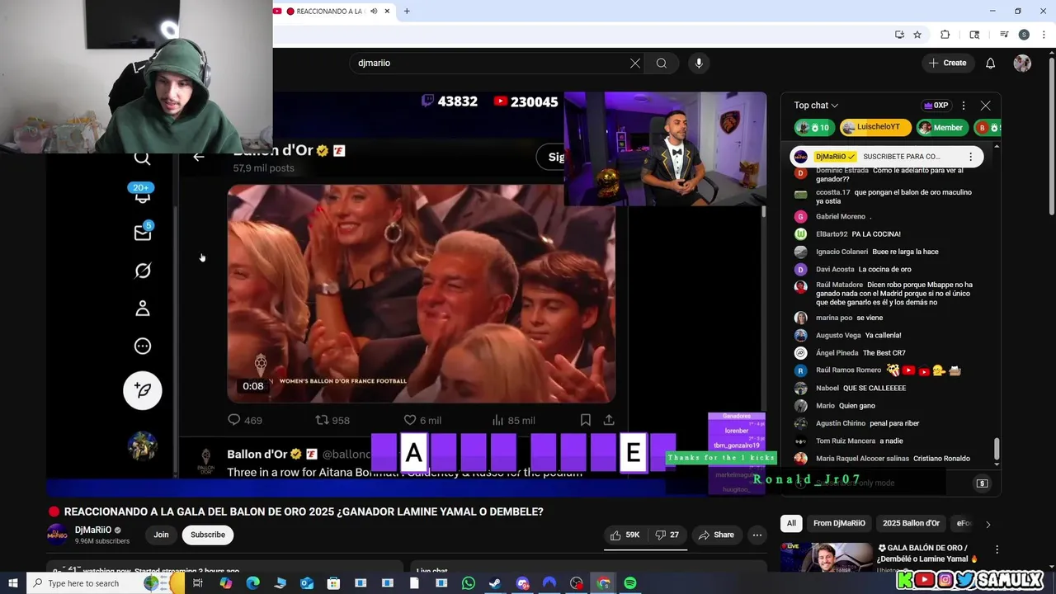This screenshot has width=1056, height=594.
Task: Open live chat three-dot options menu
Action: coord(964,106)
